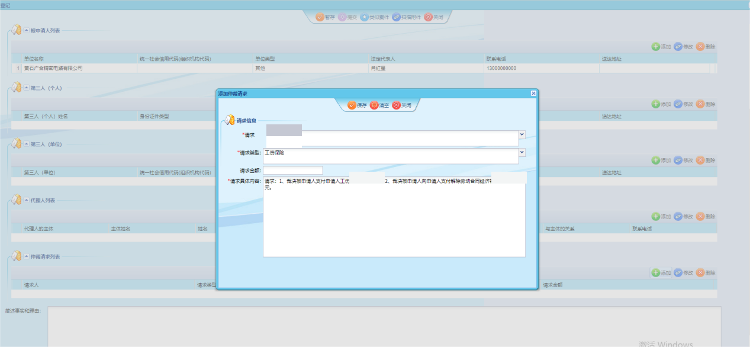The image size is (750, 347).
Task: Click 扫描附件 icon in top toolbar
Action: (x=396, y=17)
